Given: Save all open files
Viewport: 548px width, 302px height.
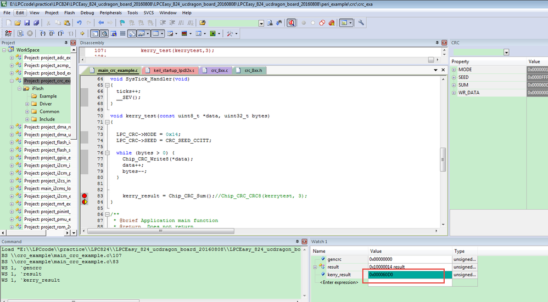Looking at the screenshot, I should pos(36,22).
